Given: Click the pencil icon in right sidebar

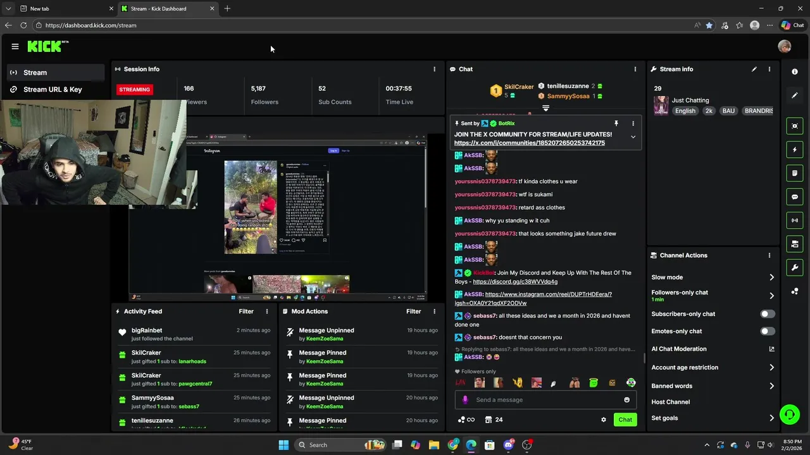Looking at the screenshot, I should click(795, 95).
